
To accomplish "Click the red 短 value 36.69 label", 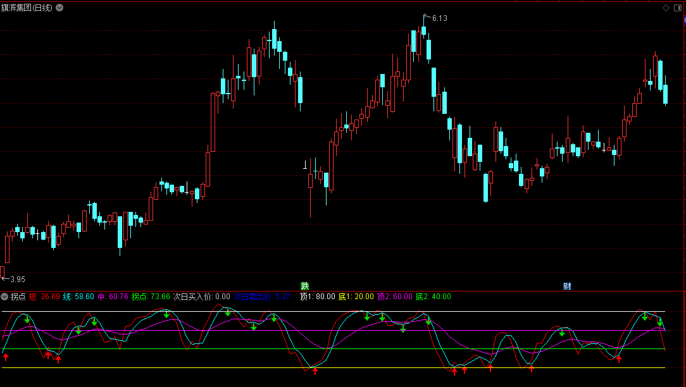I will pyautogui.click(x=44, y=297).
